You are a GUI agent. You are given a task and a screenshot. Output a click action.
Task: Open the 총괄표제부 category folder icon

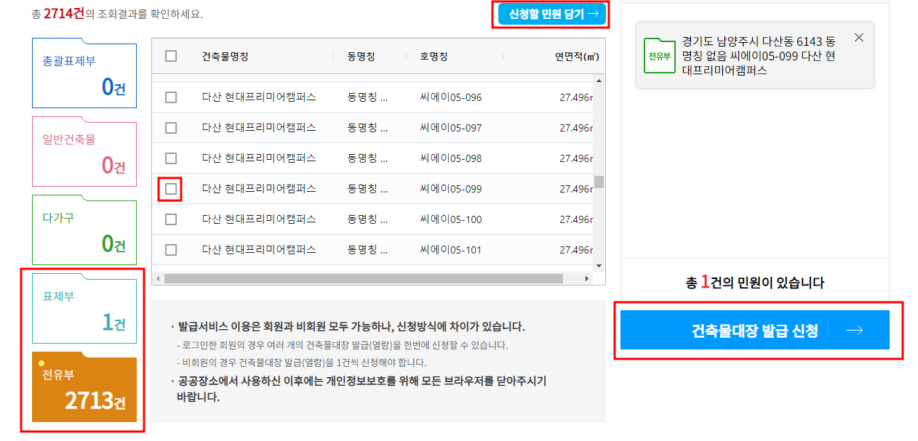(x=83, y=73)
